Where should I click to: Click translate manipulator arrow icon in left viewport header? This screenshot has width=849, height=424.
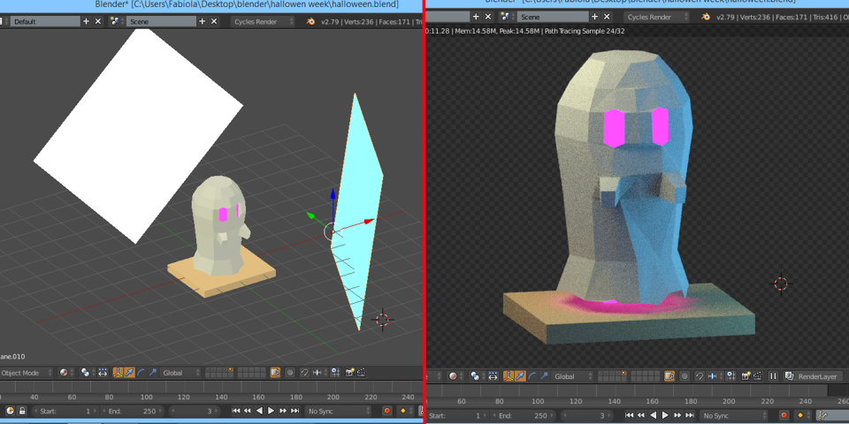[x=129, y=373]
